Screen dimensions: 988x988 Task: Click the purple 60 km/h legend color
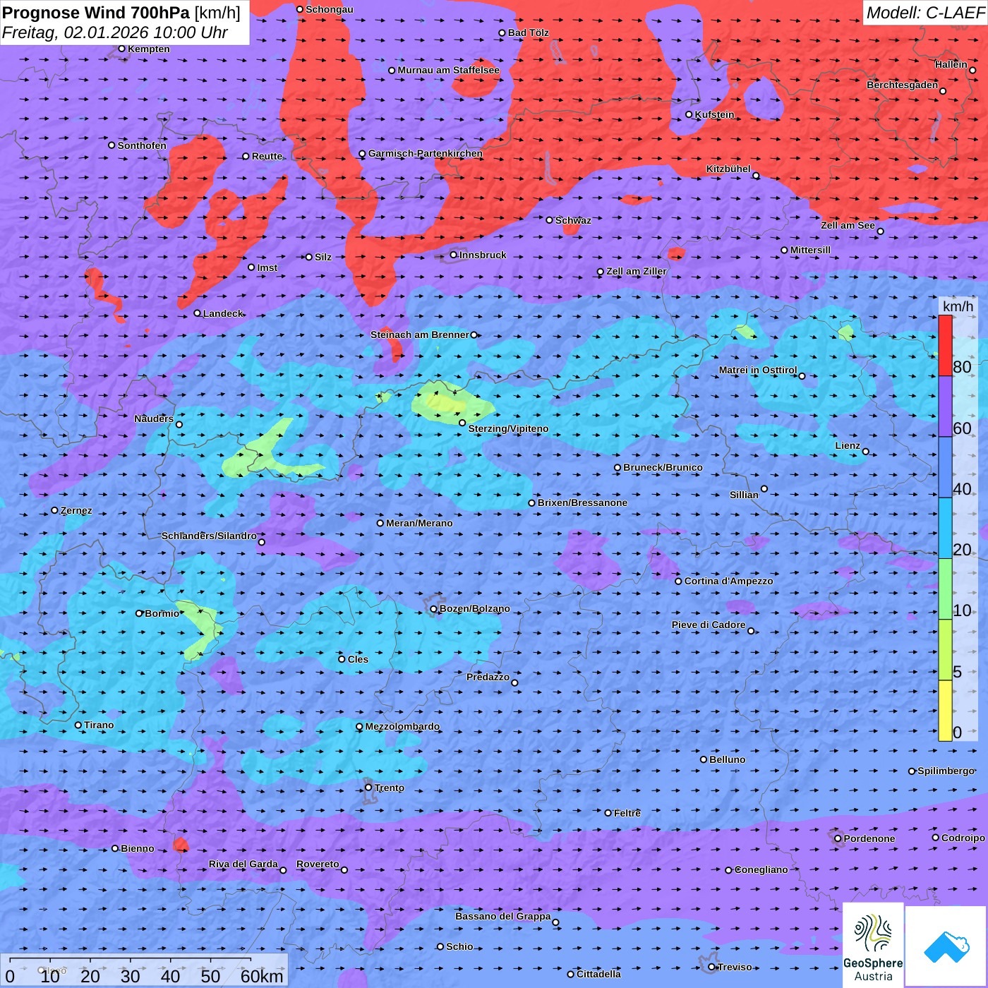click(x=945, y=406)
